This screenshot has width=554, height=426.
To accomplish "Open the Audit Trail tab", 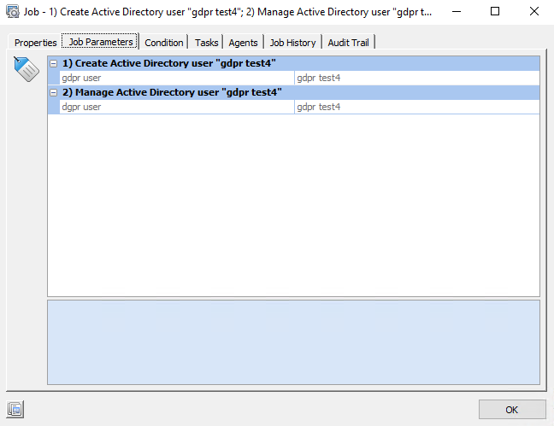I will click(348, 43).
